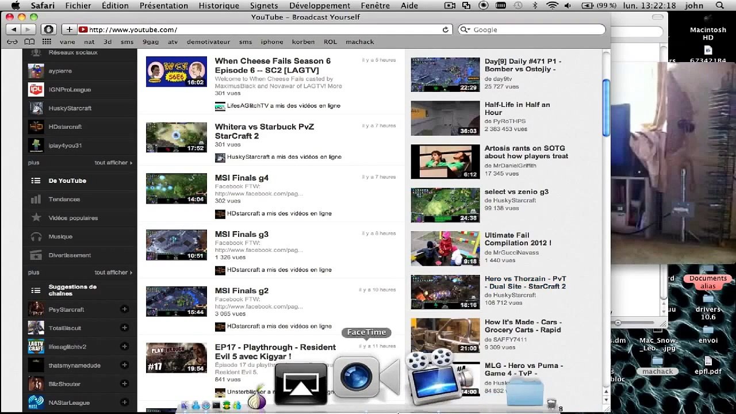
Task: Open the Fenêtre menu
Action: (x=375, y=6)
